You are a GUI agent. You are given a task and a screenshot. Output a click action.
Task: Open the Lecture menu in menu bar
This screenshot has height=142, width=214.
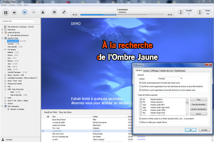tap(12, 5)
